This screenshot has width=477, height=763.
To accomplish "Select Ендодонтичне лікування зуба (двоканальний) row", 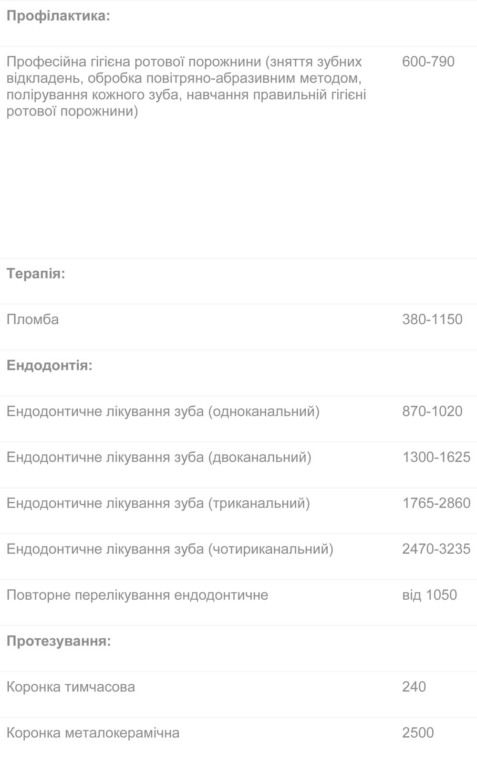I will tap(158, 457).
